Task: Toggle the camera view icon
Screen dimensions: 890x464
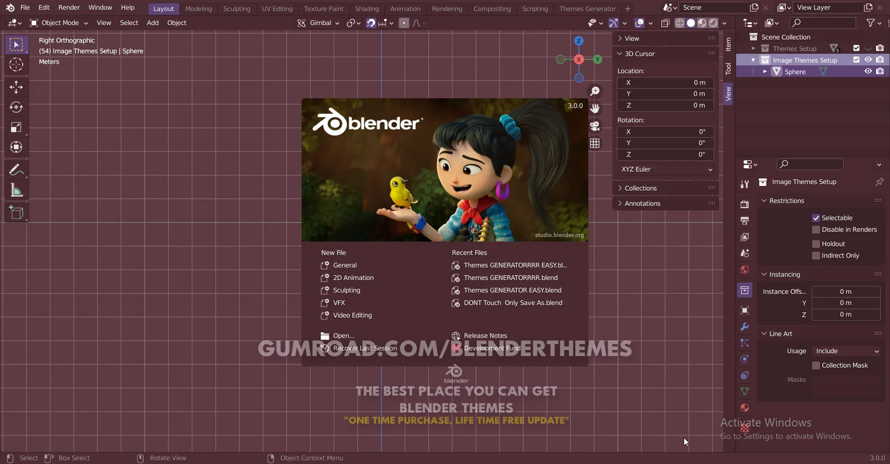Action: pyautogui.click(x=595, y=126)
